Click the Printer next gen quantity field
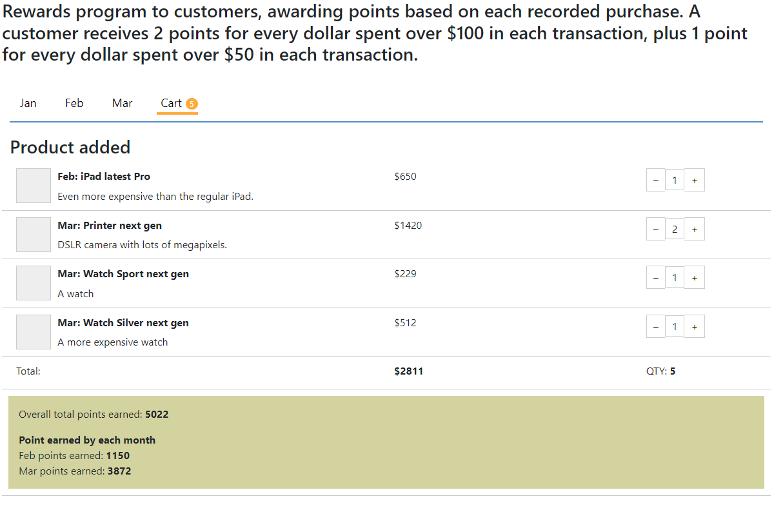Image resolution: width=774 pixels, height=519 pixels. [675, 229]
